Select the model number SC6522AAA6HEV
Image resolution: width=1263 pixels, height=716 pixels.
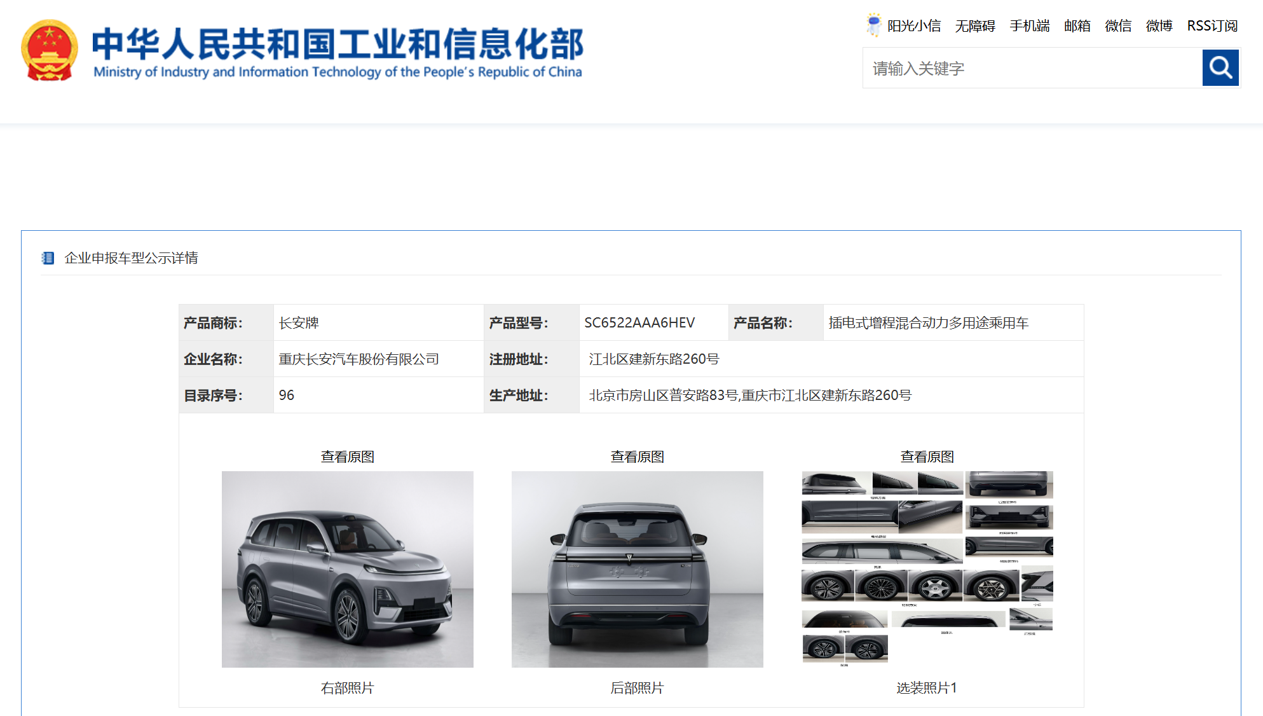coord(639,323)
